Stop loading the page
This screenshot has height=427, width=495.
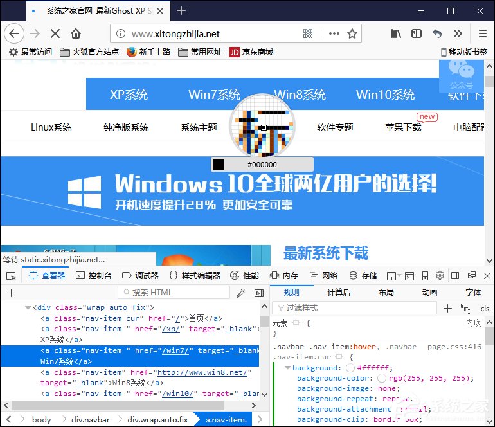[55, 34]
